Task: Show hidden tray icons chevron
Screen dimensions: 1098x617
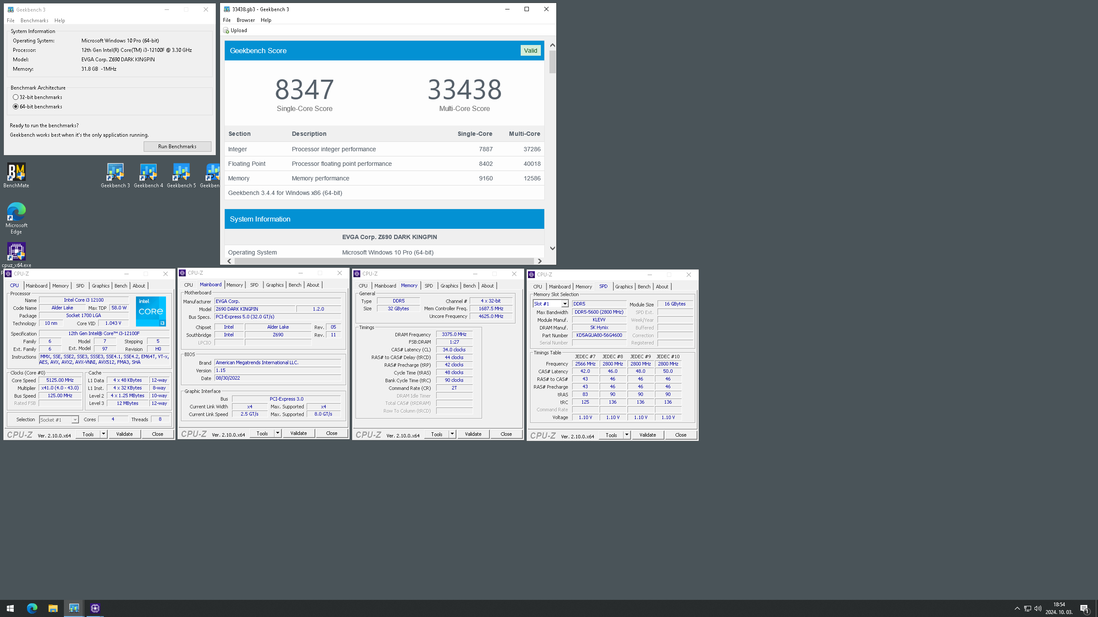Action: coord(1017,608)
